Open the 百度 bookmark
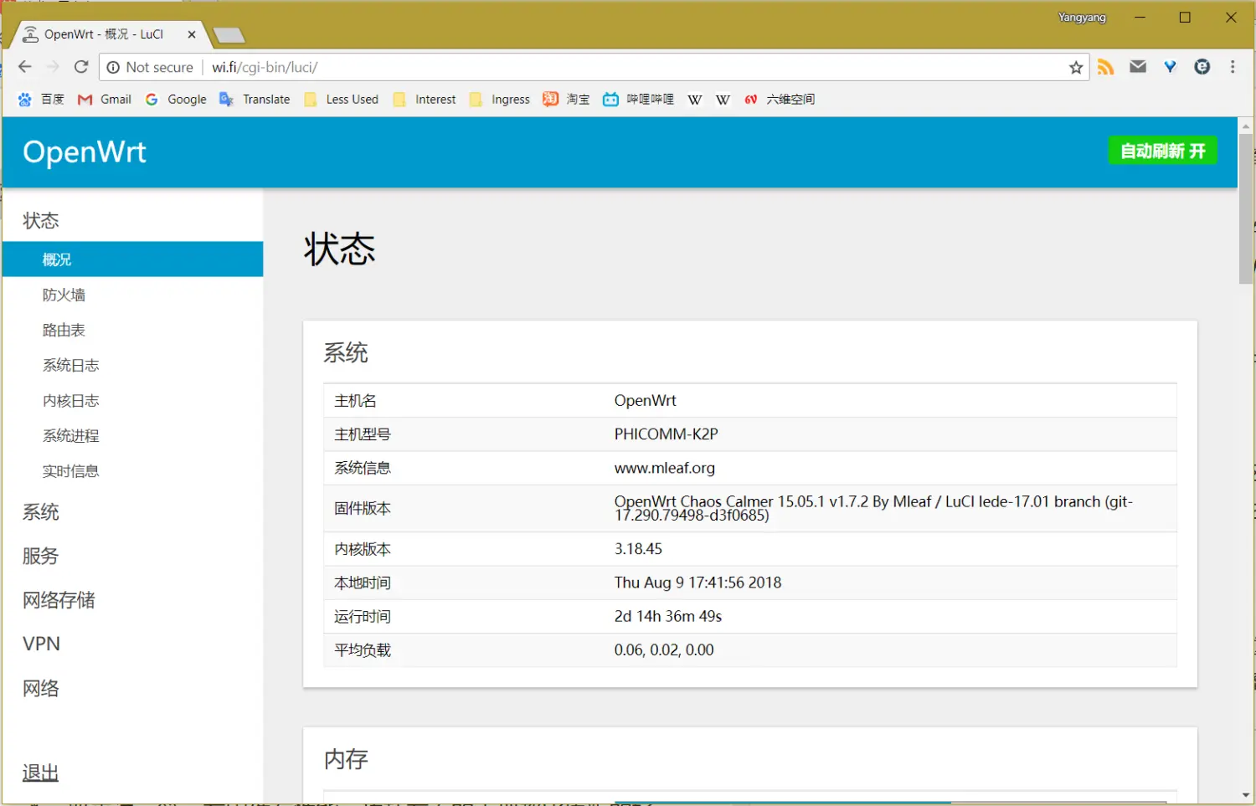The image size is (1256, 806). click(x=41, y=100)
